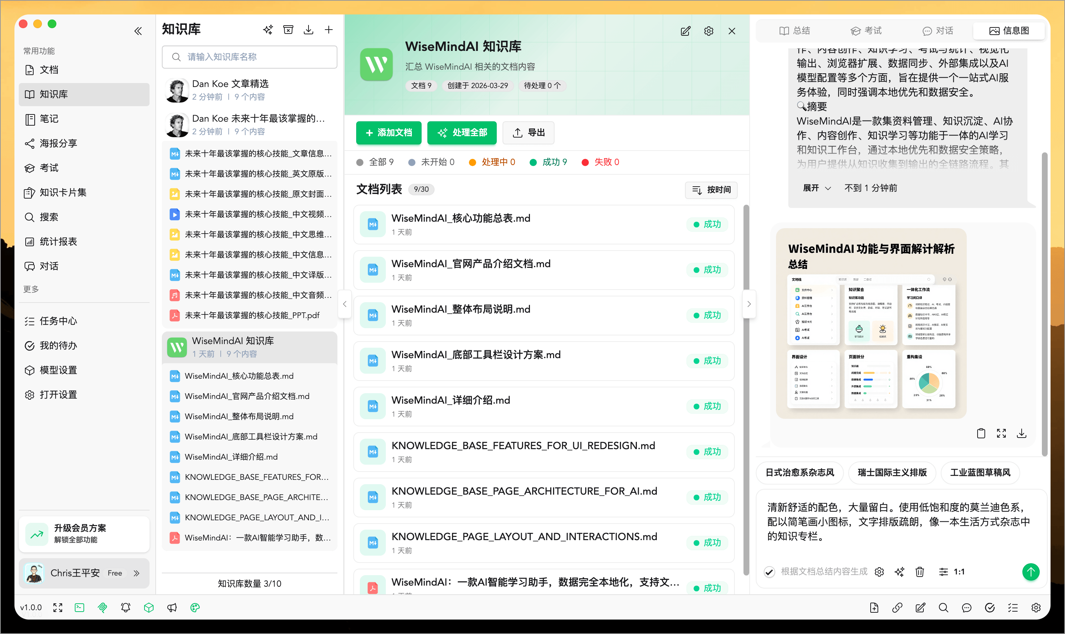Toggle the 失败 0 status filter
This screenshot has width=1065, height=634.
tap(600, 162)
